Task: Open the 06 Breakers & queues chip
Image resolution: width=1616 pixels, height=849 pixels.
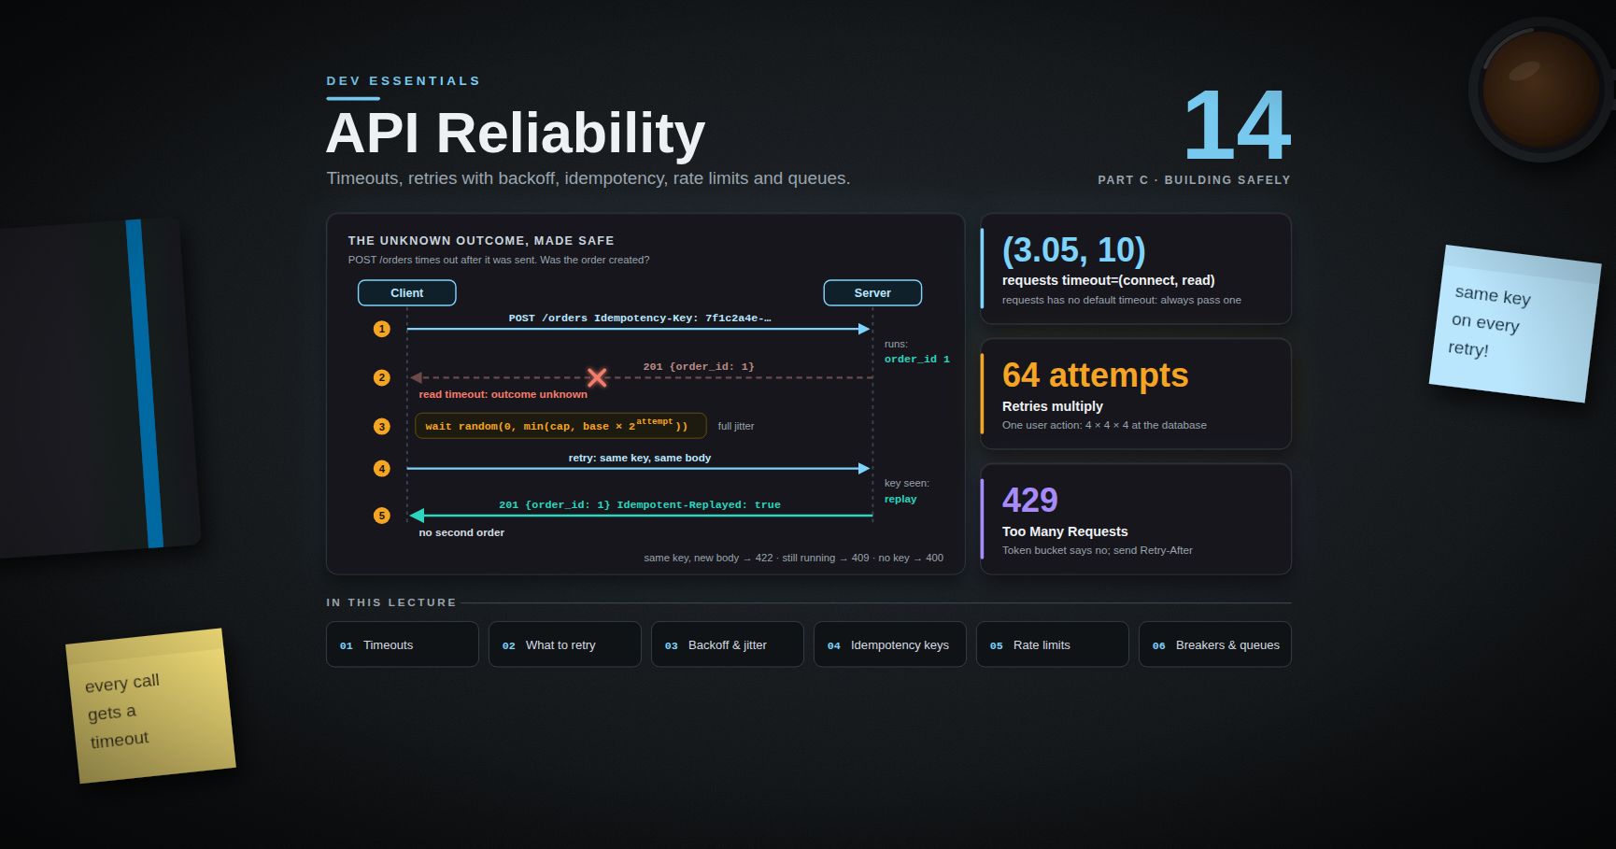Action: tap(1215, 644)
